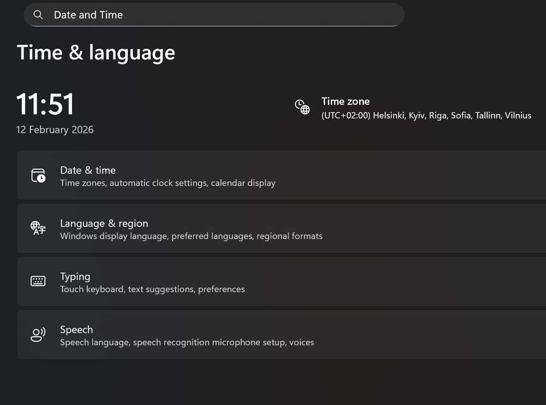Click the Language & region globe icon
The image size is (546, 405).
(38, 229)
